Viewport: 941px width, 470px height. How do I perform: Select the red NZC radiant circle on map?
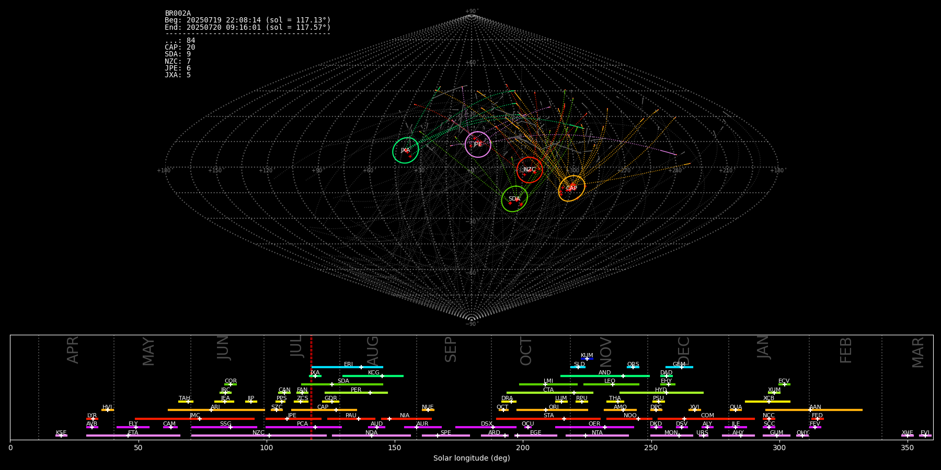click(x=530, y=170)
